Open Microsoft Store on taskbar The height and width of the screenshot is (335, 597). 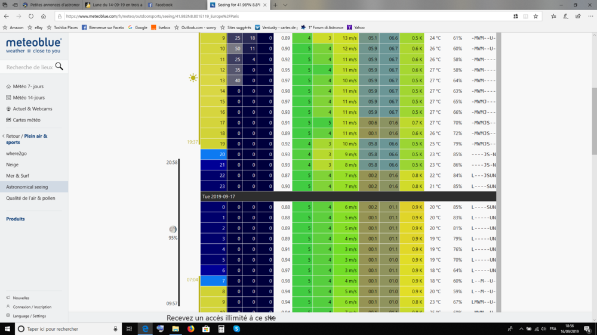(206, 329)
